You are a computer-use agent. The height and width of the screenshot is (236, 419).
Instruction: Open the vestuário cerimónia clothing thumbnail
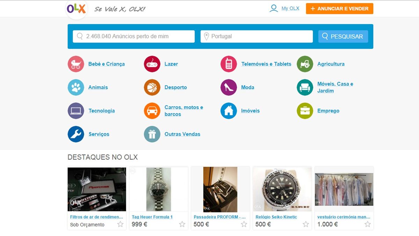344,189
